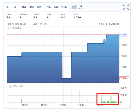Click the 8.000 current price label
132x110 pixels.
coord(124,34)
